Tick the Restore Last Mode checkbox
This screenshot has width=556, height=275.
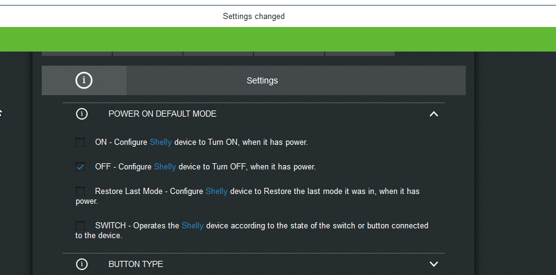pos(80,192)
